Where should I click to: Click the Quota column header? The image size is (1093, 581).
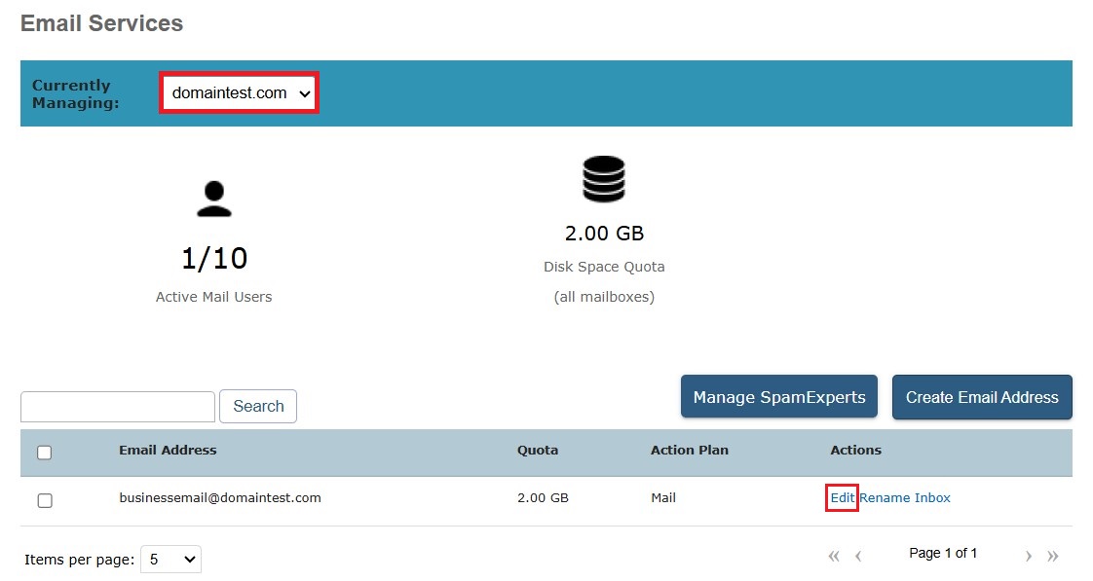click(538, 450)
